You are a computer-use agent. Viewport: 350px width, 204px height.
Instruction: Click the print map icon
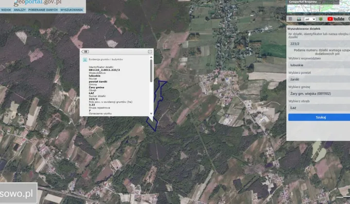(299, 19)
